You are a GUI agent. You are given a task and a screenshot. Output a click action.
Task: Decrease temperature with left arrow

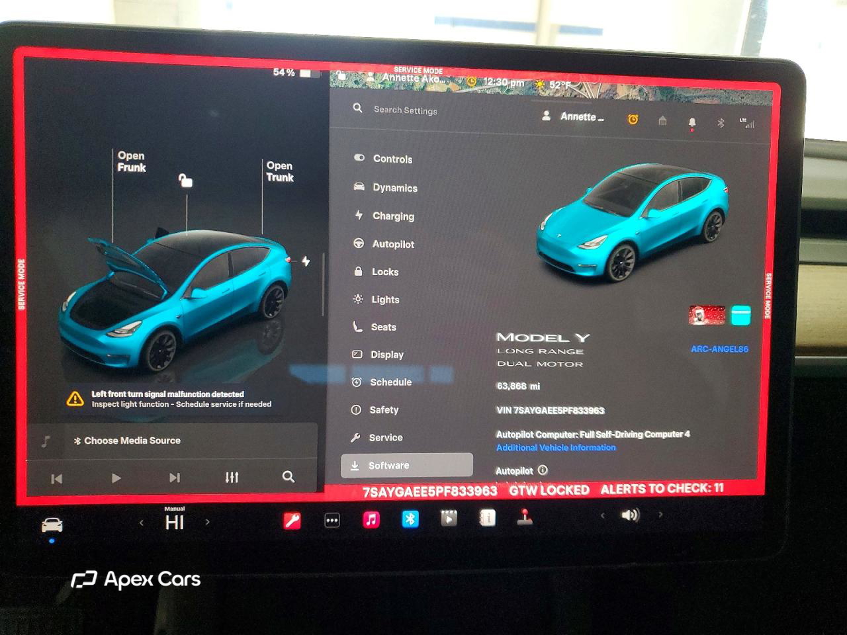(x=141, y=523)
